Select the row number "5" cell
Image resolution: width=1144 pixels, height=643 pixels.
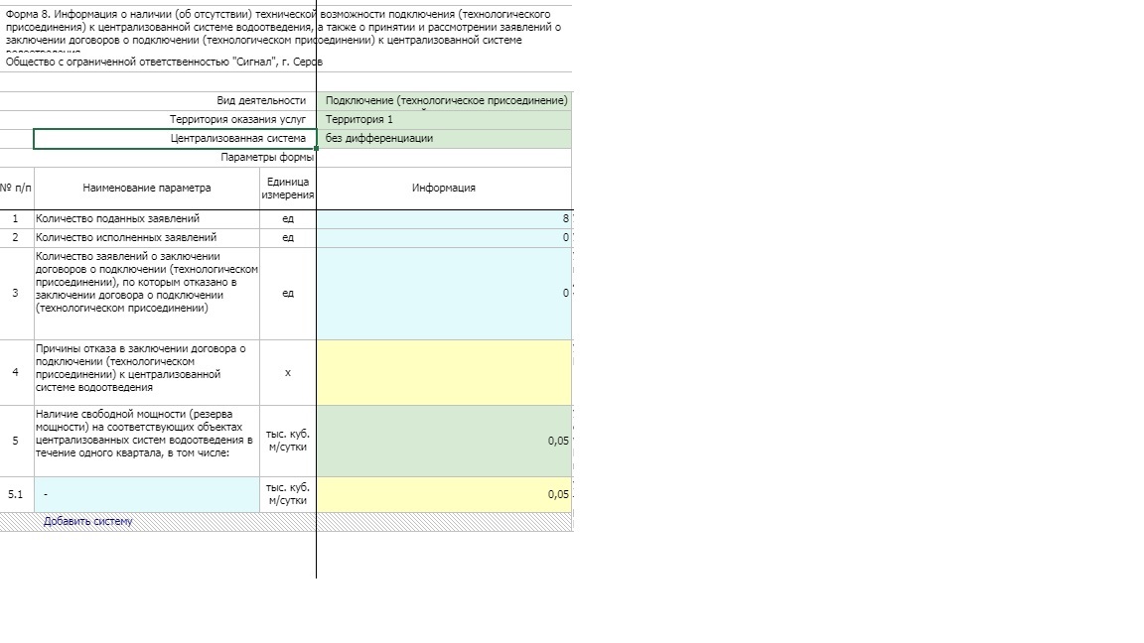(x=16, y=441)
